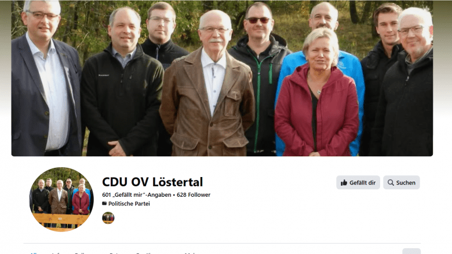Viewport: 452px width, 254px height.
Task: Click the folder icon before Politische Partei
Action: coord(104,203)
